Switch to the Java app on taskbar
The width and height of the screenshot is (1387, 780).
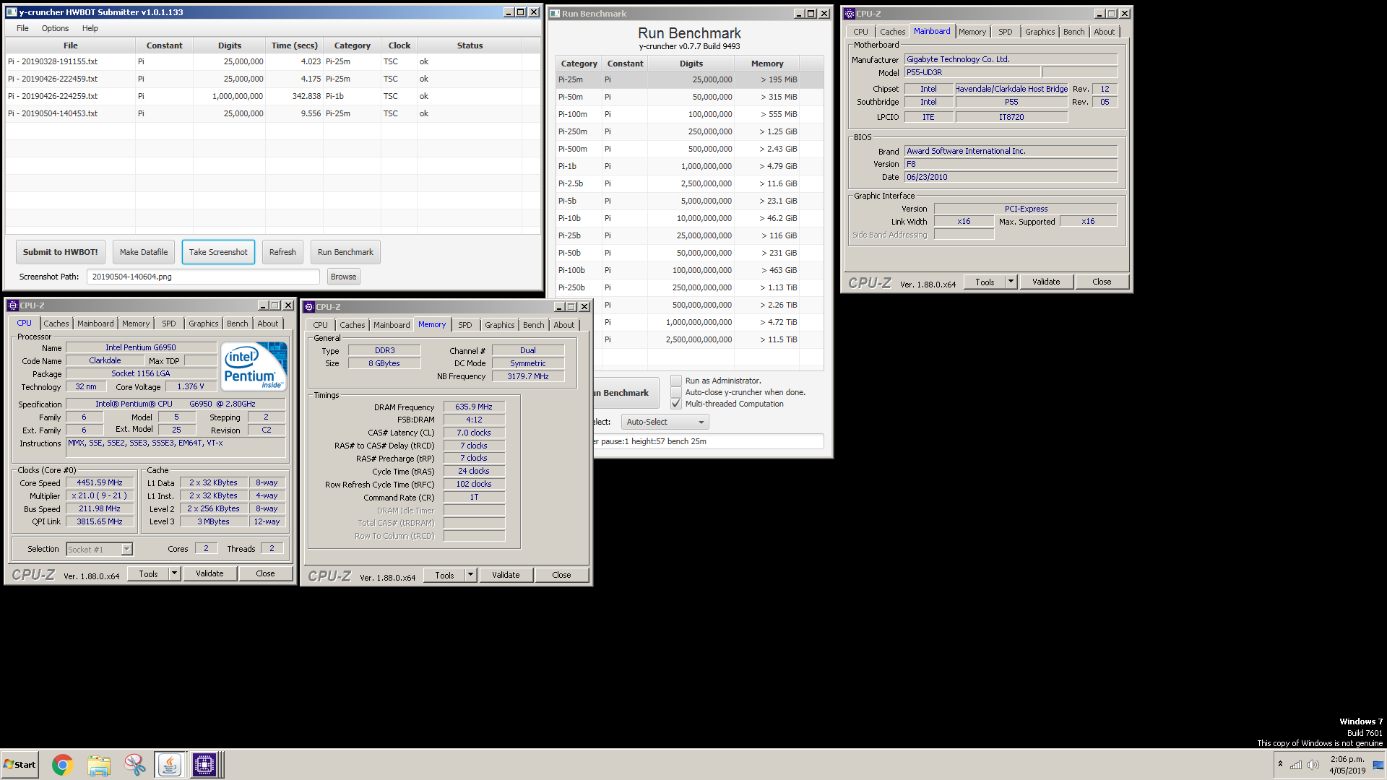coord(170,765)
